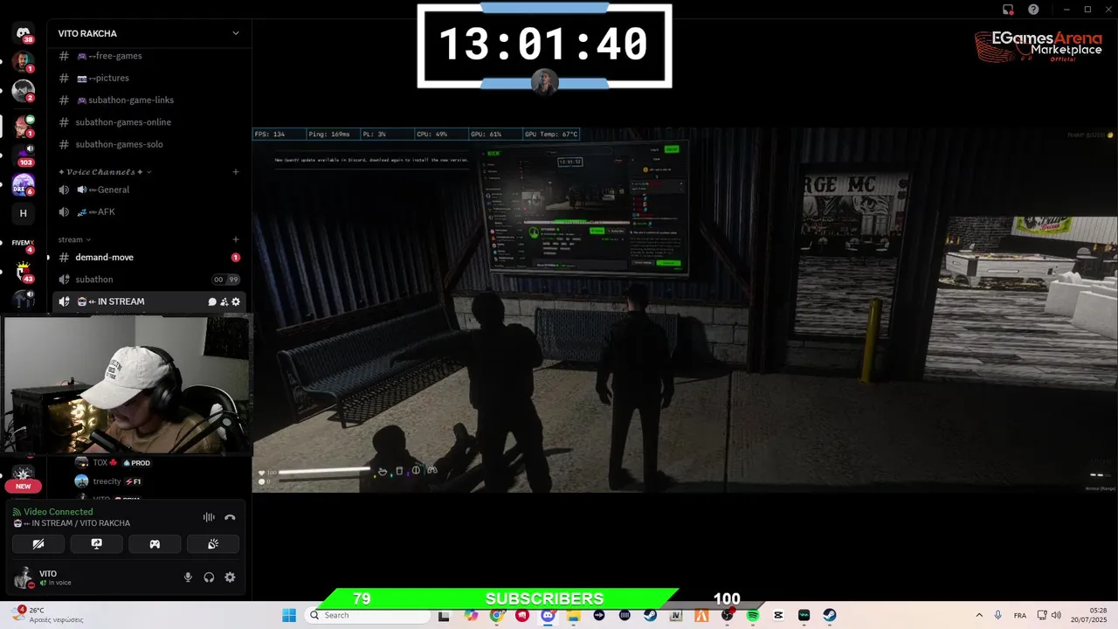
Task: Expand VITO RAKCHA server header menu
Action: [148, 33]
